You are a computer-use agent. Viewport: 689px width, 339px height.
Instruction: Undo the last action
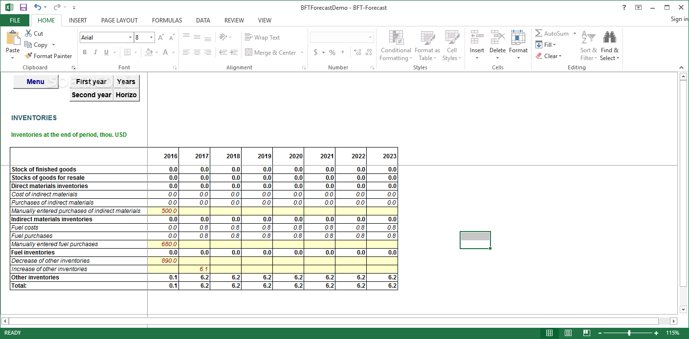pos(38,7)
